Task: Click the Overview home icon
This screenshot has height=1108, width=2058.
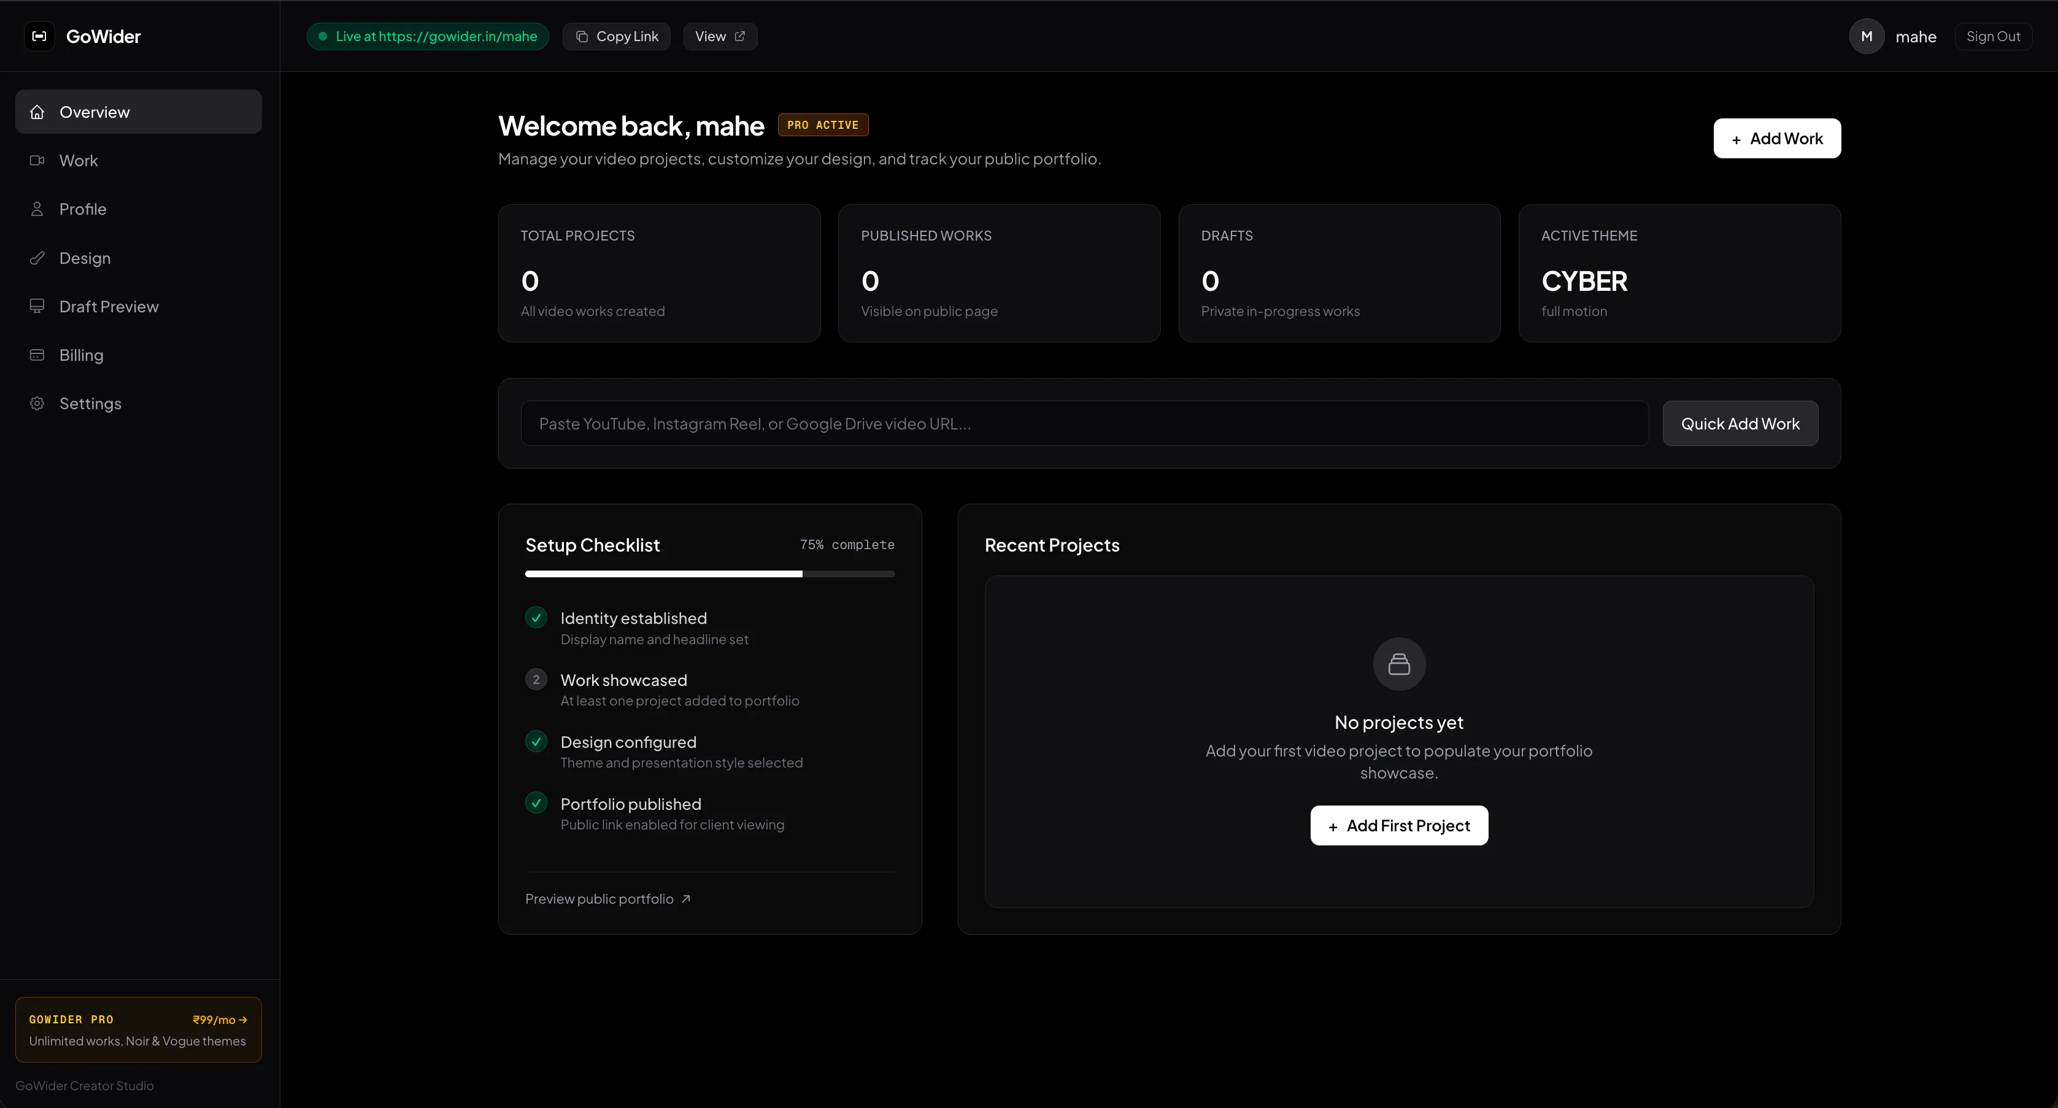Action: [x=37, y=112]
